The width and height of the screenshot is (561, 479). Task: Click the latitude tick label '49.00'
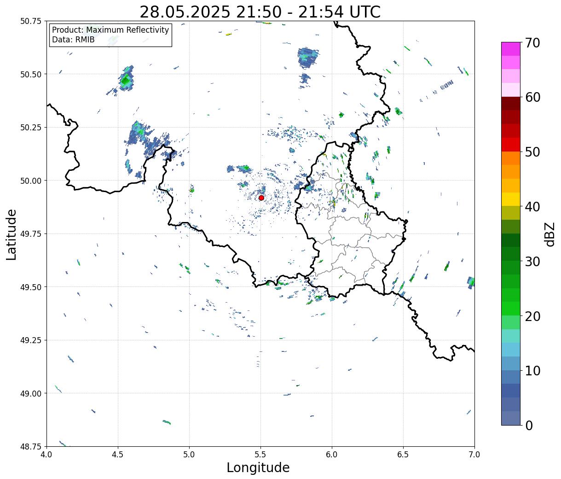31,393
